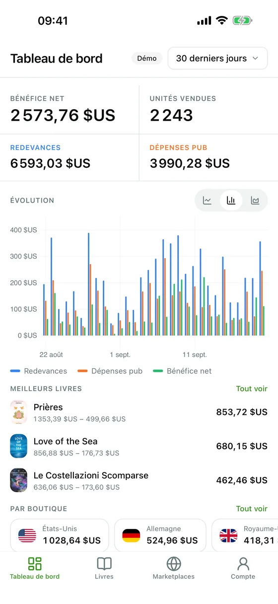
Task: Tap the battery charging status icon
Action: click(x=243, y=21)
